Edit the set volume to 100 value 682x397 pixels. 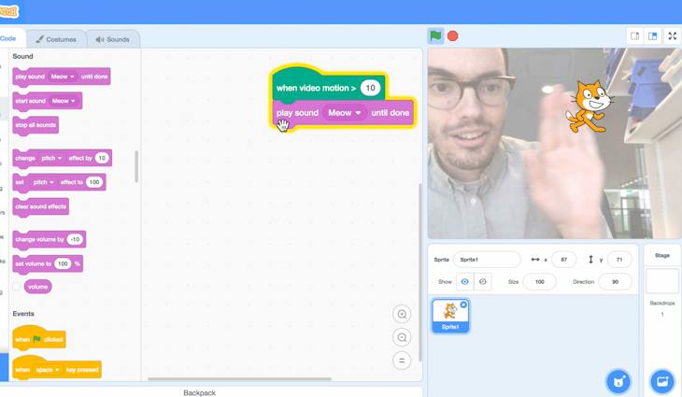[64, 263]
